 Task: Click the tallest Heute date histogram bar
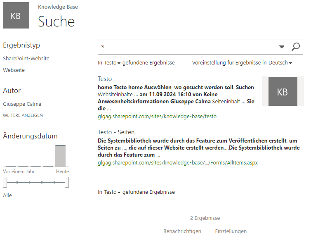coord(61,156)
